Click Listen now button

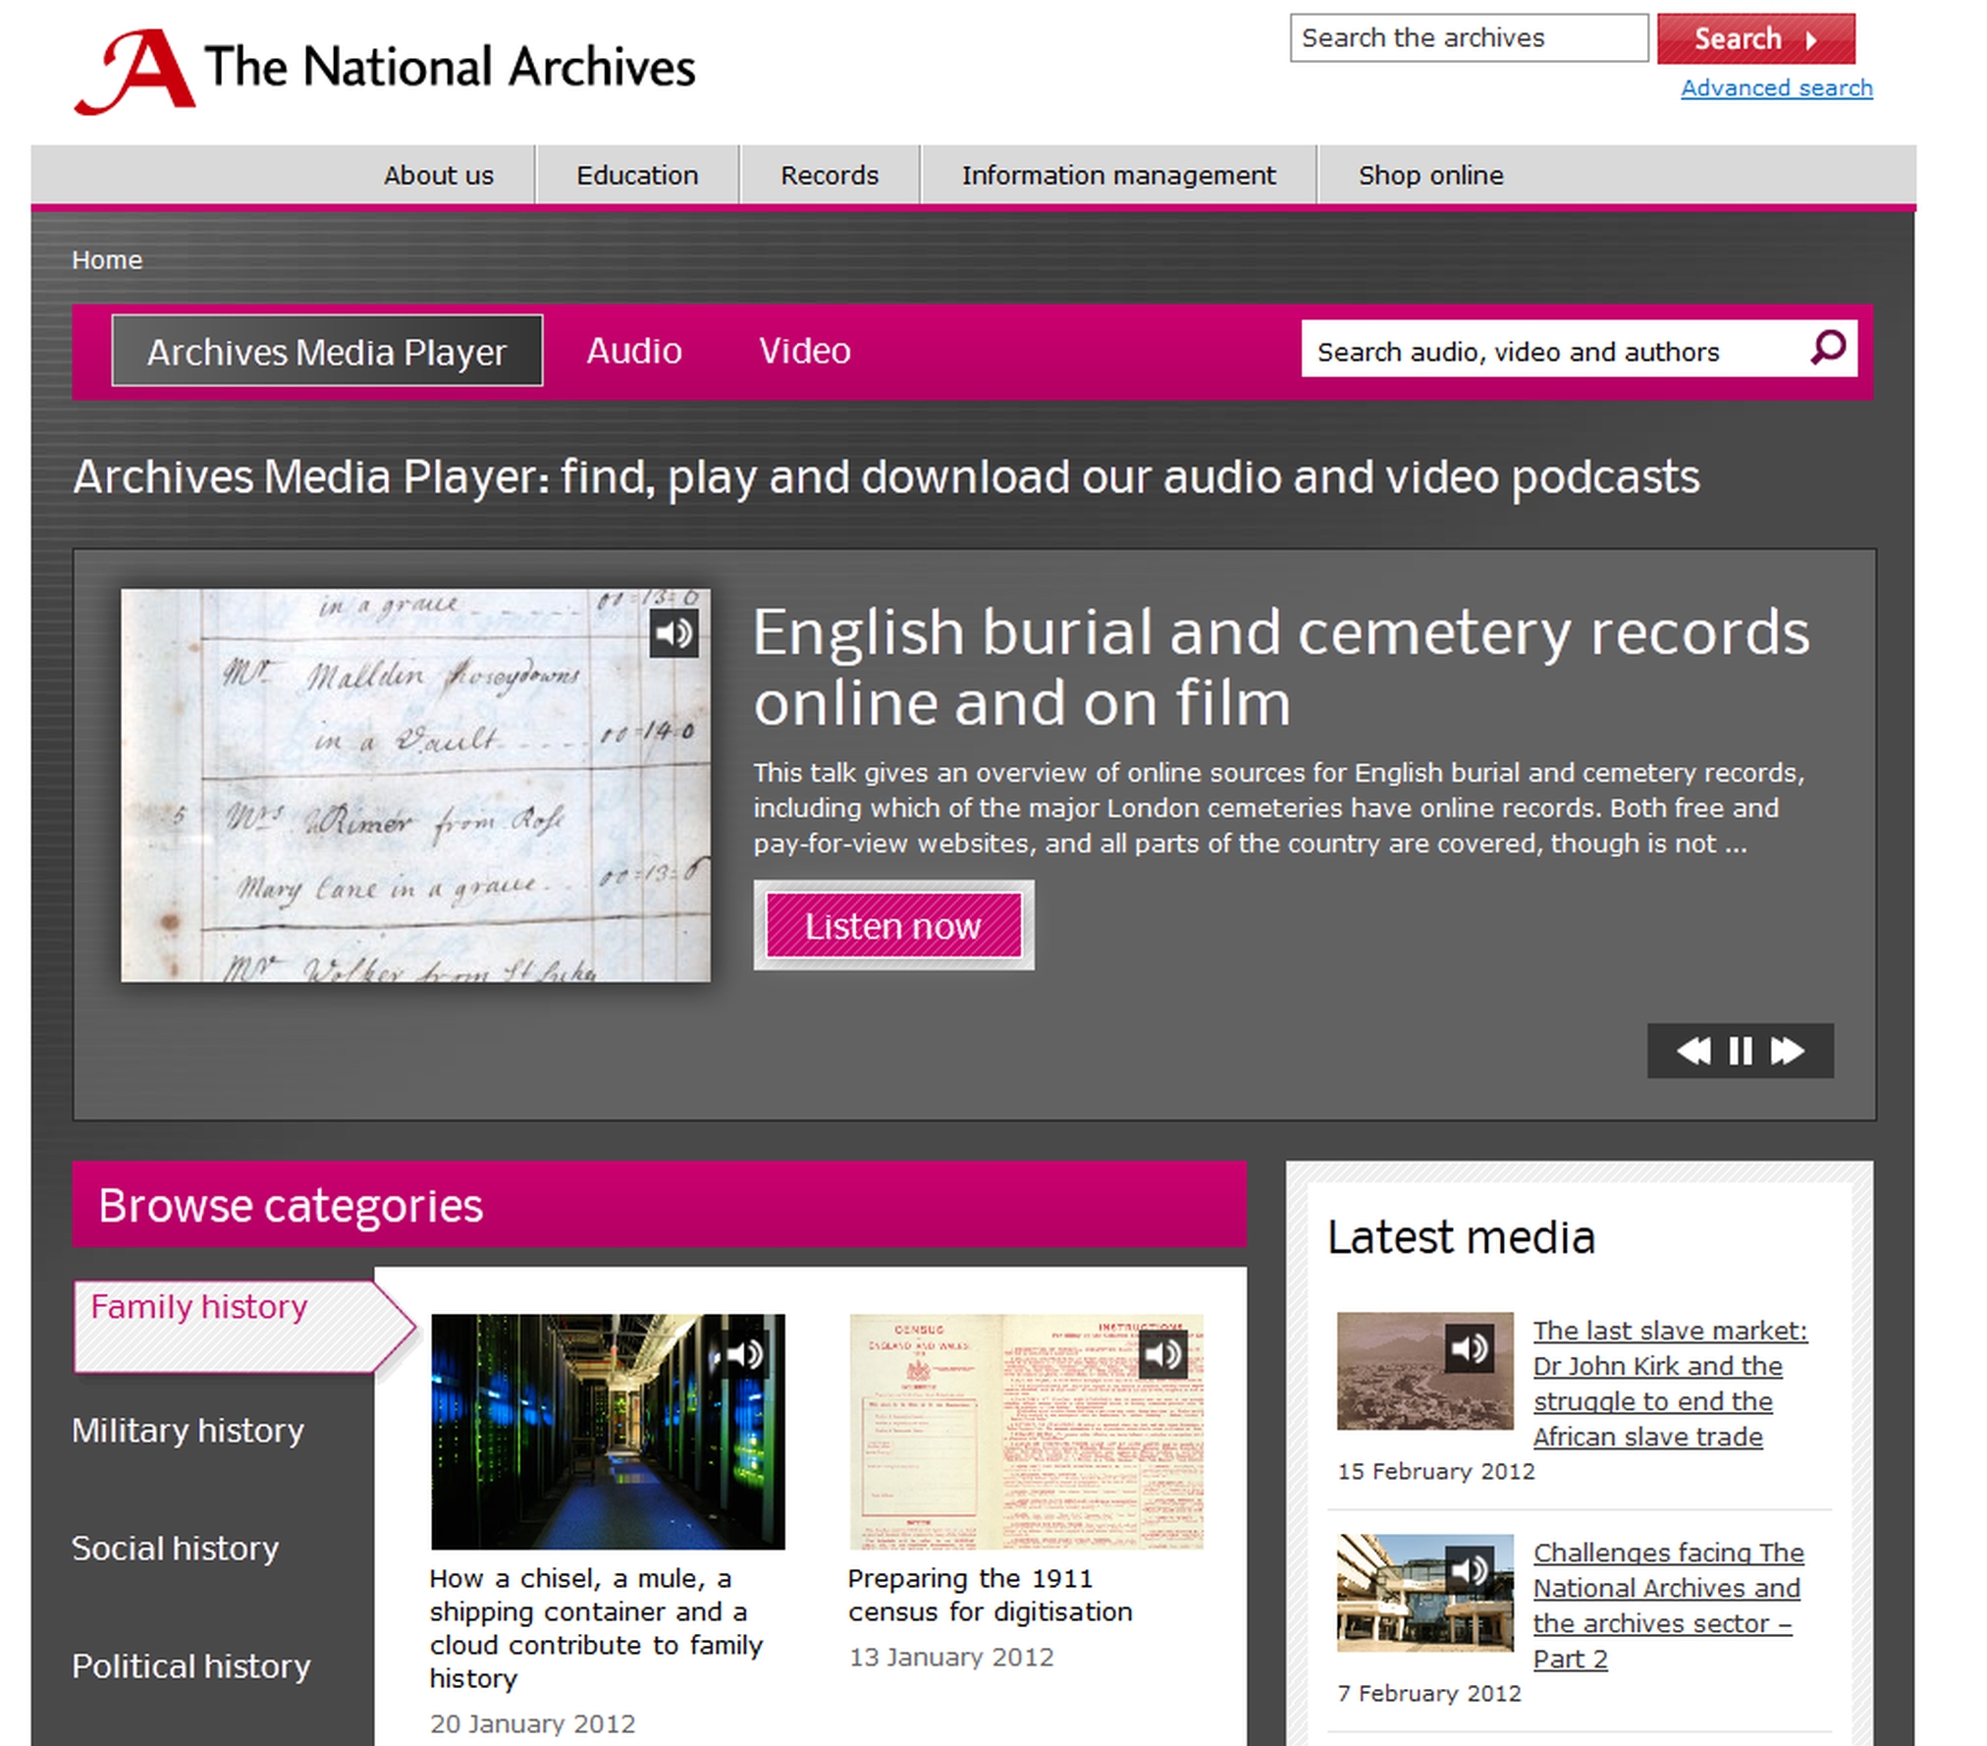click(x=893, y=925)
